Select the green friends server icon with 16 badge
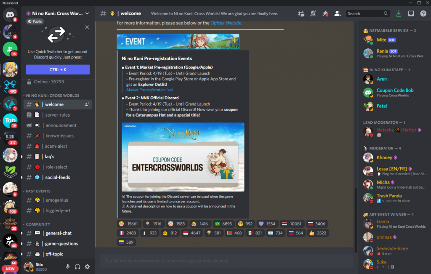431x274 pixels. (x=10, y=49)
